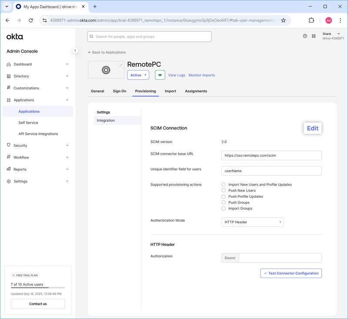Reload the page in browser
The height and width of the screenshot is (319, 348).
pyautogui.click(x=31, y=20)
